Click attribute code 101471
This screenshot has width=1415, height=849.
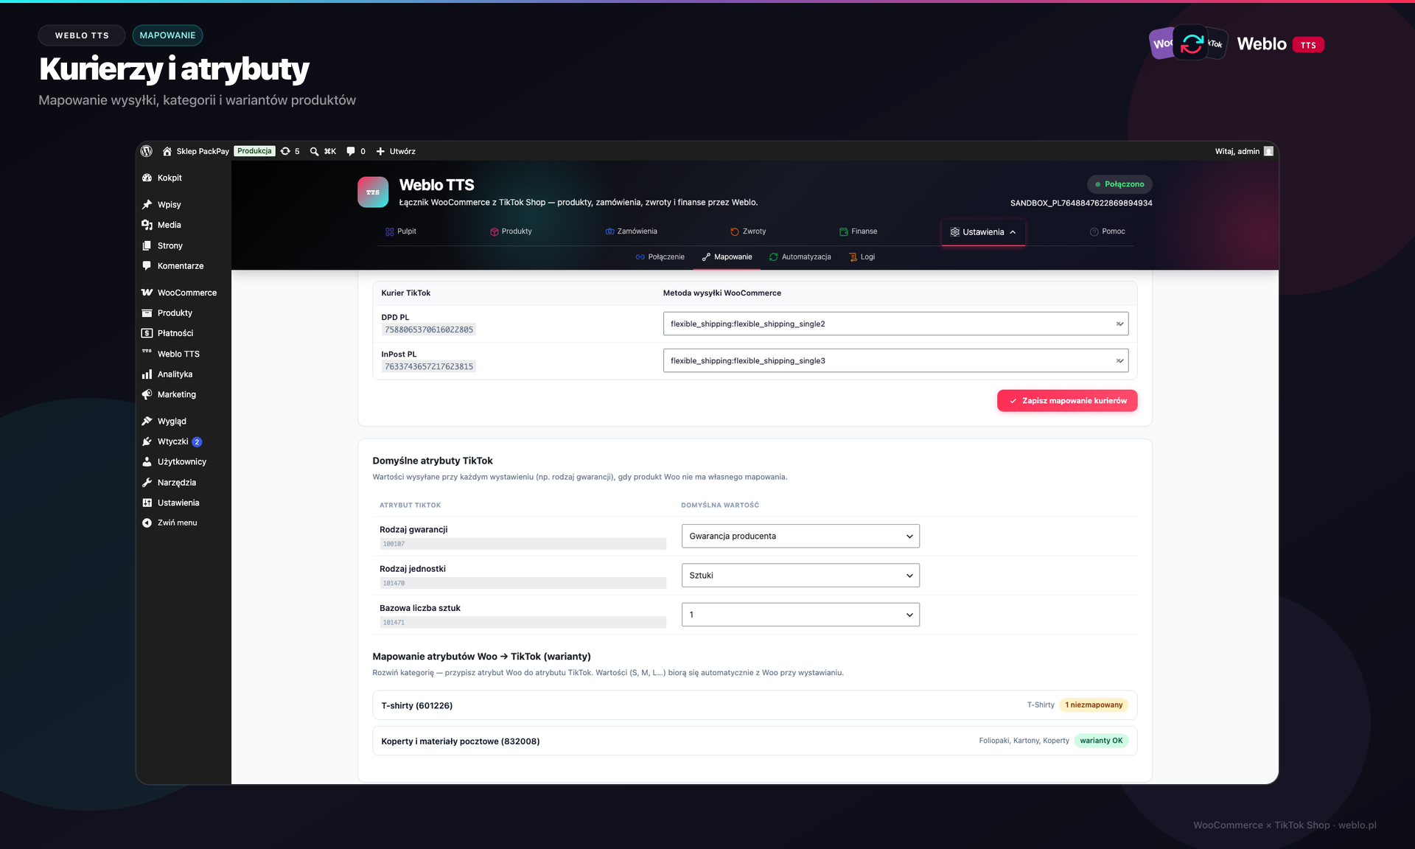coord(394,623)
